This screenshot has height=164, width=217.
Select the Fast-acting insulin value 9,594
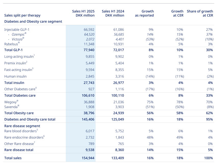point(90,70)
